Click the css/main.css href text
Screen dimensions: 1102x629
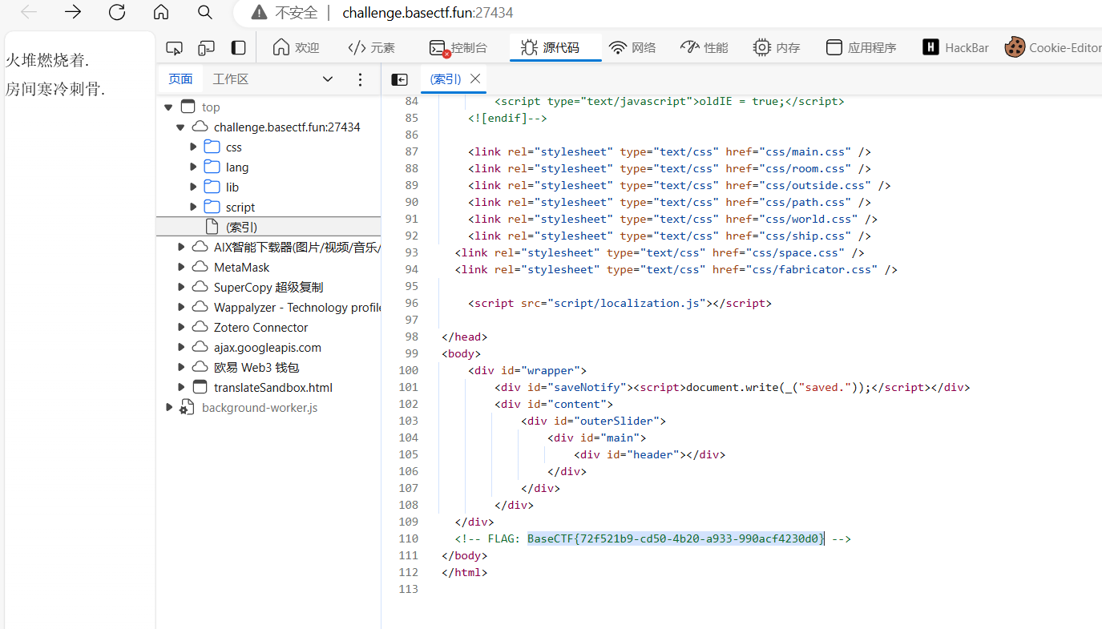(x=800, y=151)
